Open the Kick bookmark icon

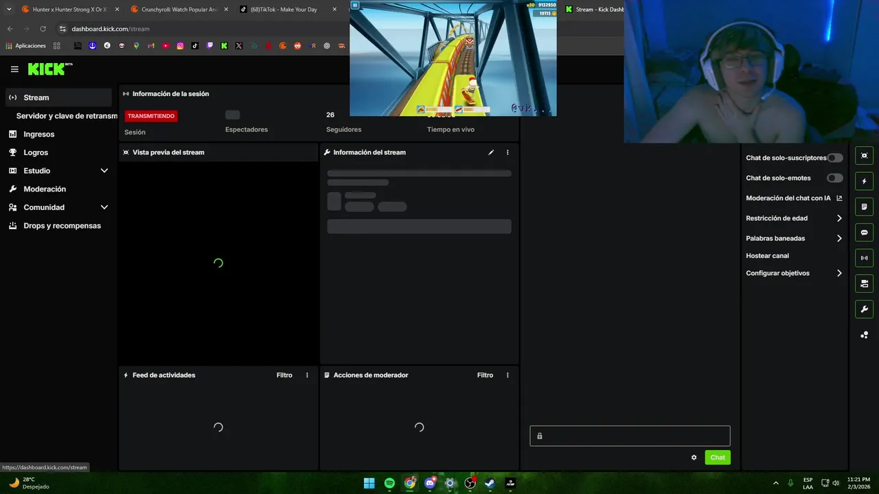[224, 46]
